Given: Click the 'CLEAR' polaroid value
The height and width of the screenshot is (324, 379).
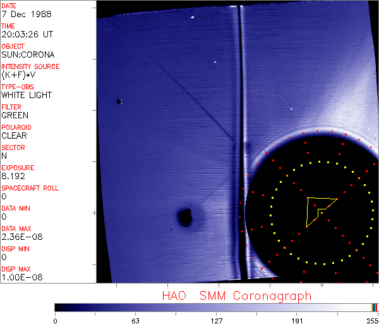Looking at the screenshot, I should pos(14,135).
